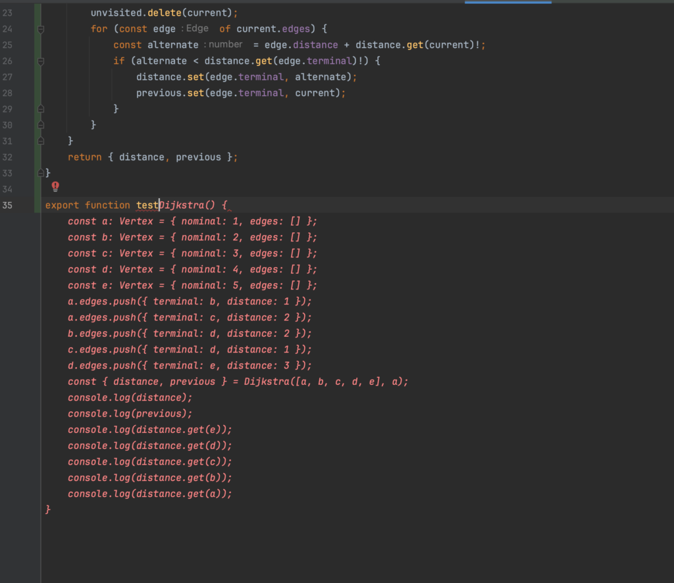Click line number 23 in the gutter
Screen dimensions: 674x583
(7, 13)
